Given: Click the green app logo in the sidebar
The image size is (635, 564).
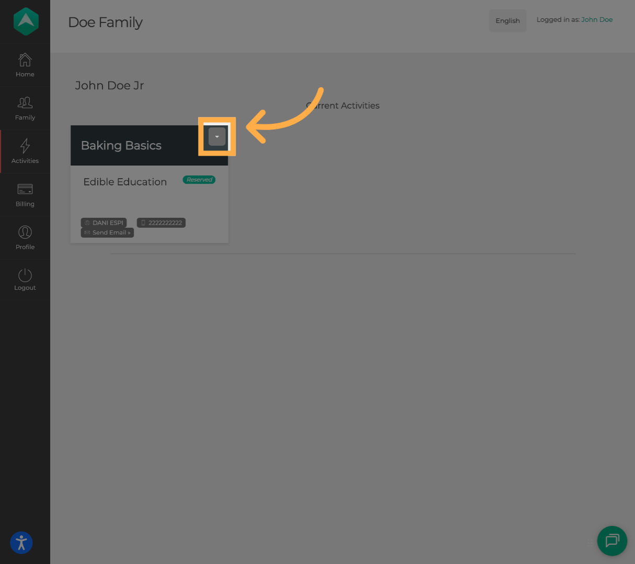Looking at the screenshot, I should tap(26, 21).
